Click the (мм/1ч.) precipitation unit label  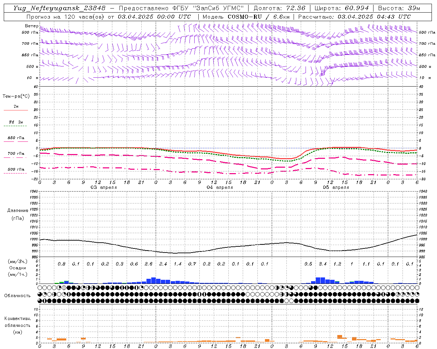(17, 274)
